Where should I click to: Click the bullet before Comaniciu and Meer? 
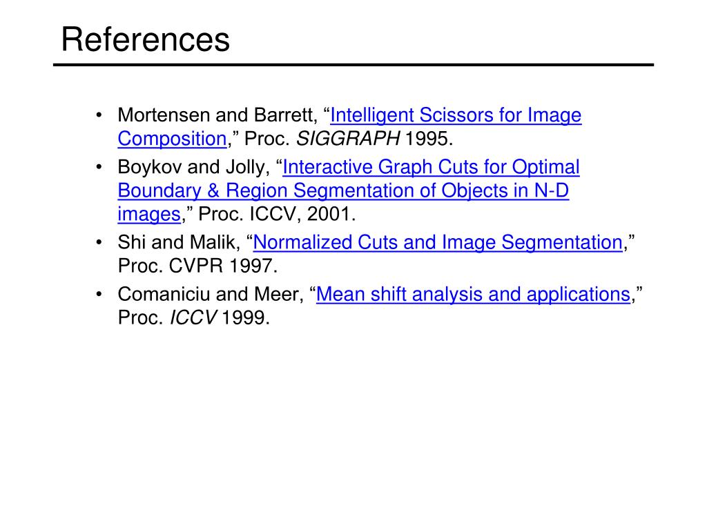[101, 295]
